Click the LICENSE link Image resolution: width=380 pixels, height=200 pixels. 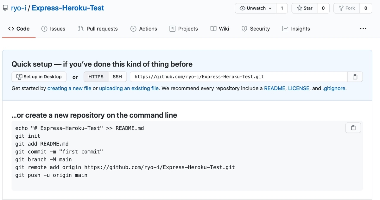pos(299,88)
